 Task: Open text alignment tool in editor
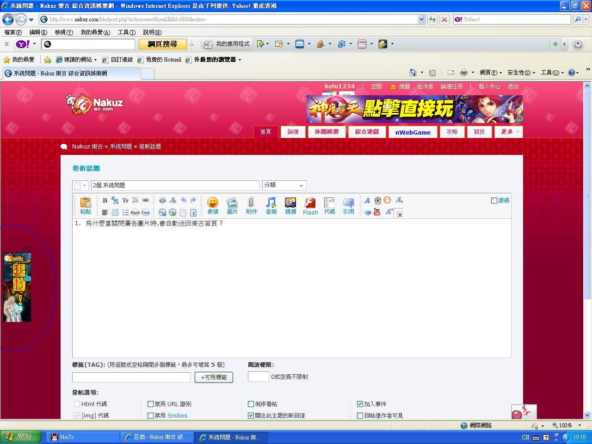pyautogui.click(x=105, y=212)
